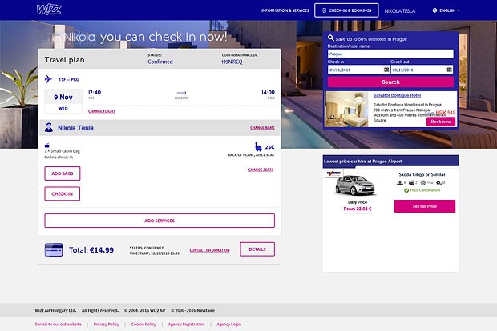Viewport: 497px width, 331px height.
Task: Click the small cabin bag icon
Action: (x=47, y=146)
